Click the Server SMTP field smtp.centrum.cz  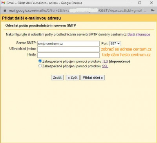68,43
